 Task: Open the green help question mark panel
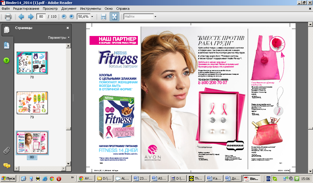[x=7, y=60]
